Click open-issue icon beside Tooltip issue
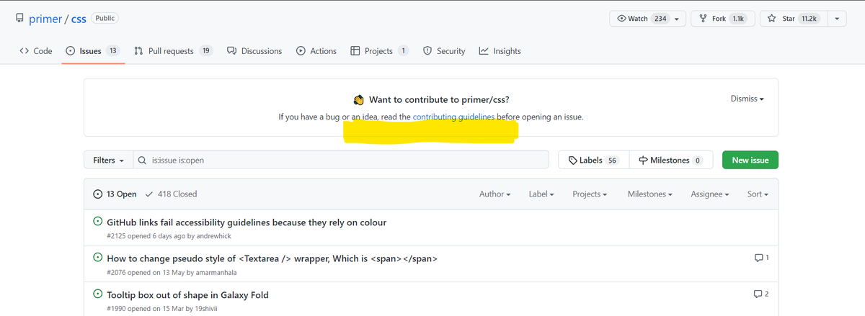This screenshot has height=316, width=865. (98, 294)
